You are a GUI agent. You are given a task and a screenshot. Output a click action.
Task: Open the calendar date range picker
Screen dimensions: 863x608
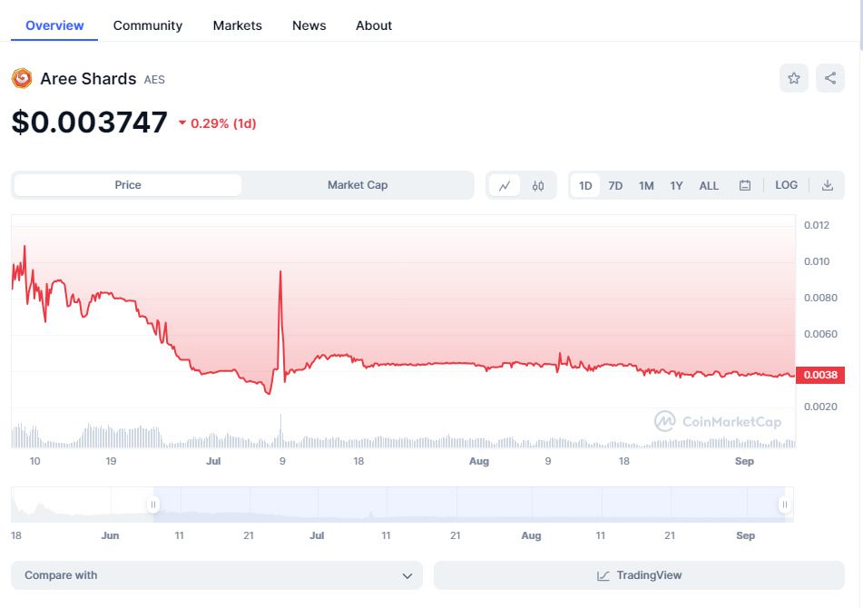point(745,185)
